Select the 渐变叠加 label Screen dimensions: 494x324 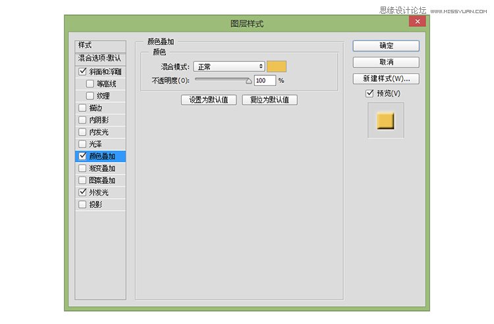(x=102, y=168)
